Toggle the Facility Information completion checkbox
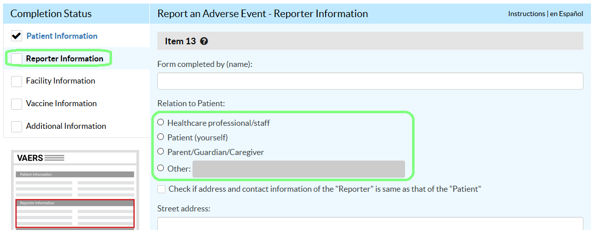Screen dimensions: 596x233 (17, 81)
